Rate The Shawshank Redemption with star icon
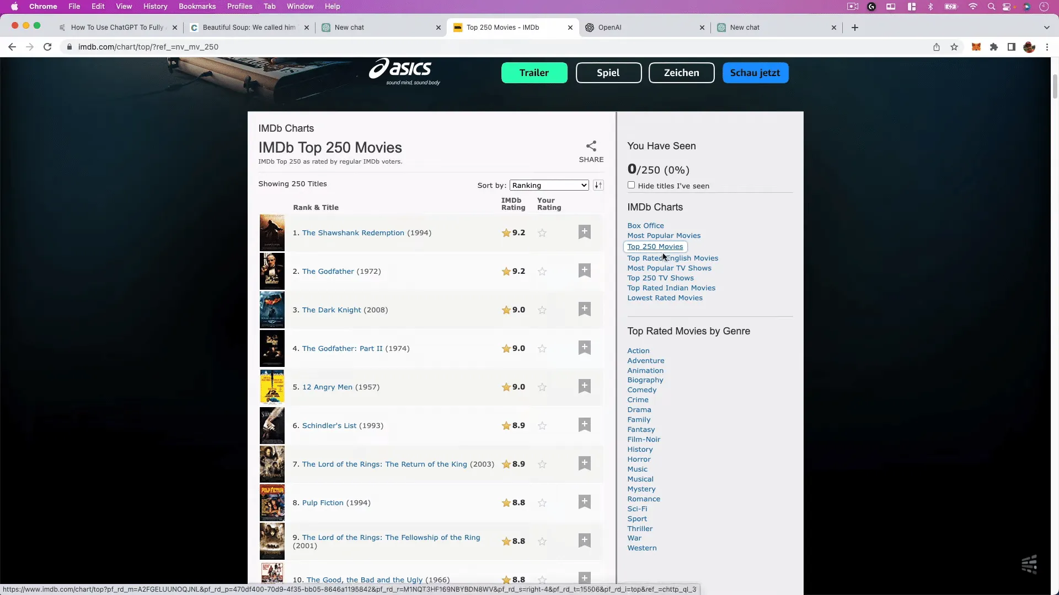The image size is (1059, 595). (542, 233)
